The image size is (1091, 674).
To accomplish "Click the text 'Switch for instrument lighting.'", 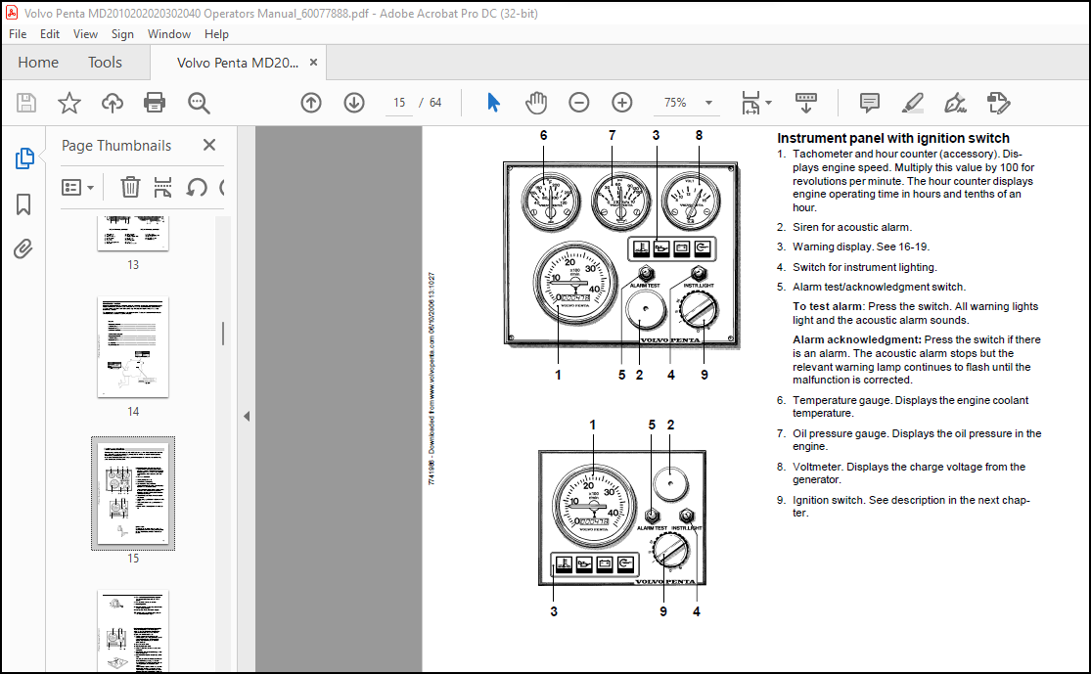I will [x=865, y=267].
